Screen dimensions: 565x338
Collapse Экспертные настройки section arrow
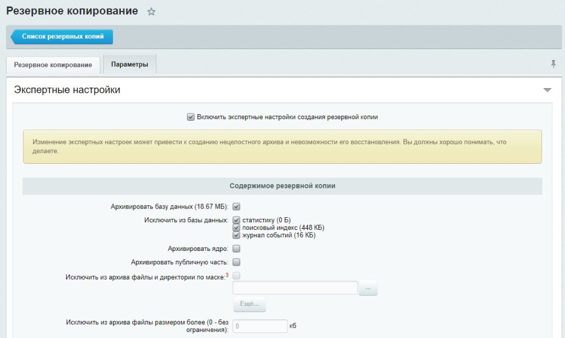point(547,90)
